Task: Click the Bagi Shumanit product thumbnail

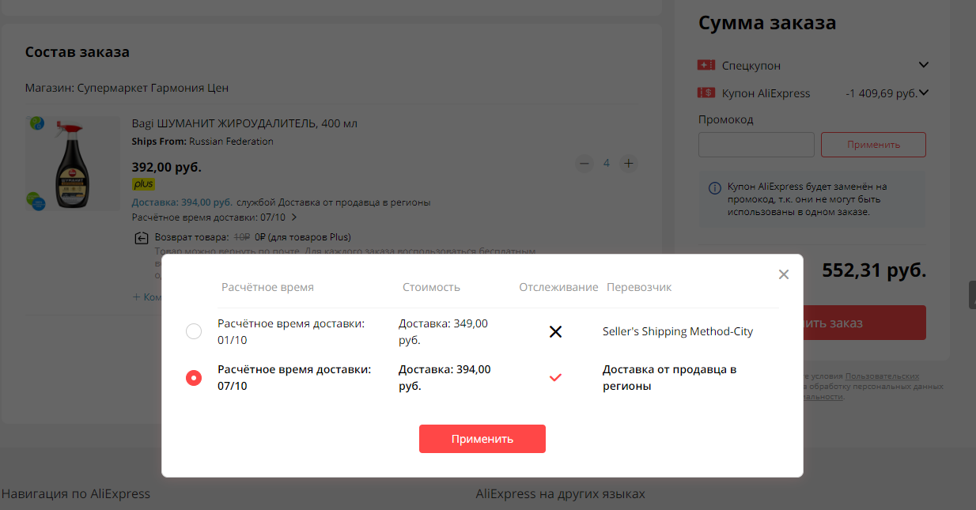Action: (73, 164)
